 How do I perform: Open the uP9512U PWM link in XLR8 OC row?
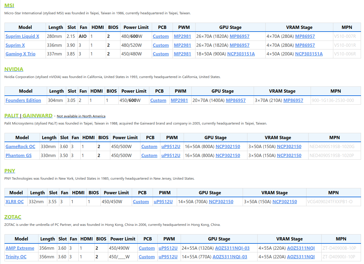tap(163, 202)
